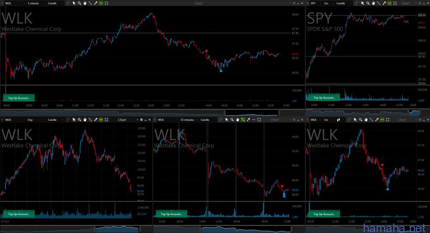430x233 pixels.
Task: Pick the line drawing tool in WLK 5m chart
Action: tap(371, 120)
